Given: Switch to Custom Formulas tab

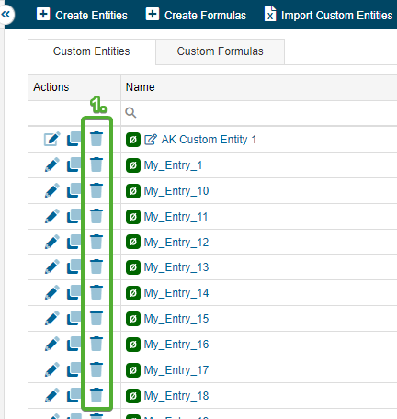Looking at the screenshot, I should [x=220, y=51].
